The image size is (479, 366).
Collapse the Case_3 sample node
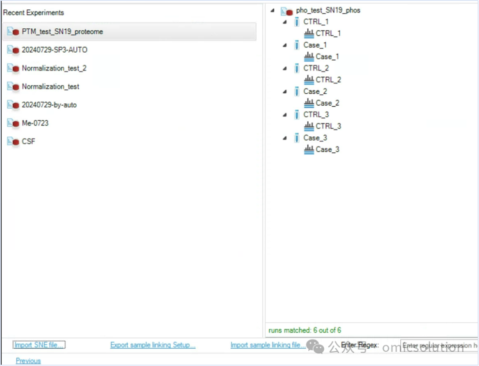[285, 138]
